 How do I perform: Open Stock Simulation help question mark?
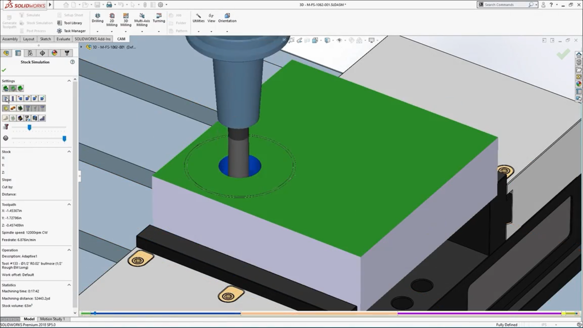point(72,62)
